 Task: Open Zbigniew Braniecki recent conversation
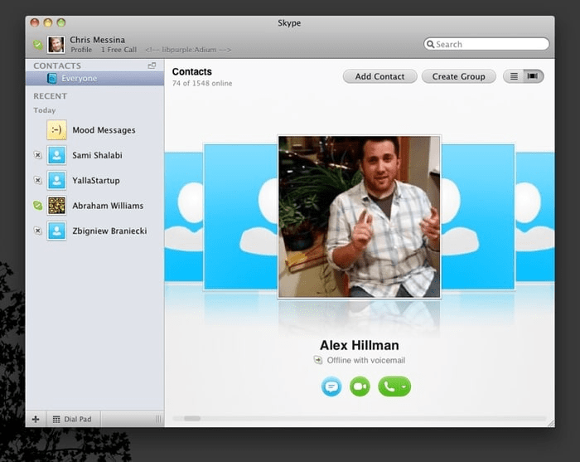pyautogui.click(x=94, y=231)
